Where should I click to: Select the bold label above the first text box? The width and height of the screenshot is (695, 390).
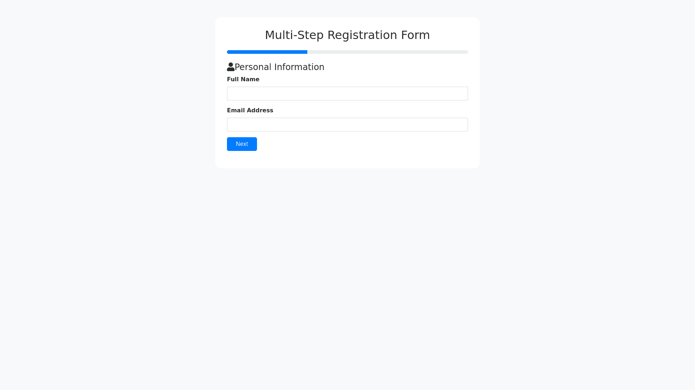[243, 79]
